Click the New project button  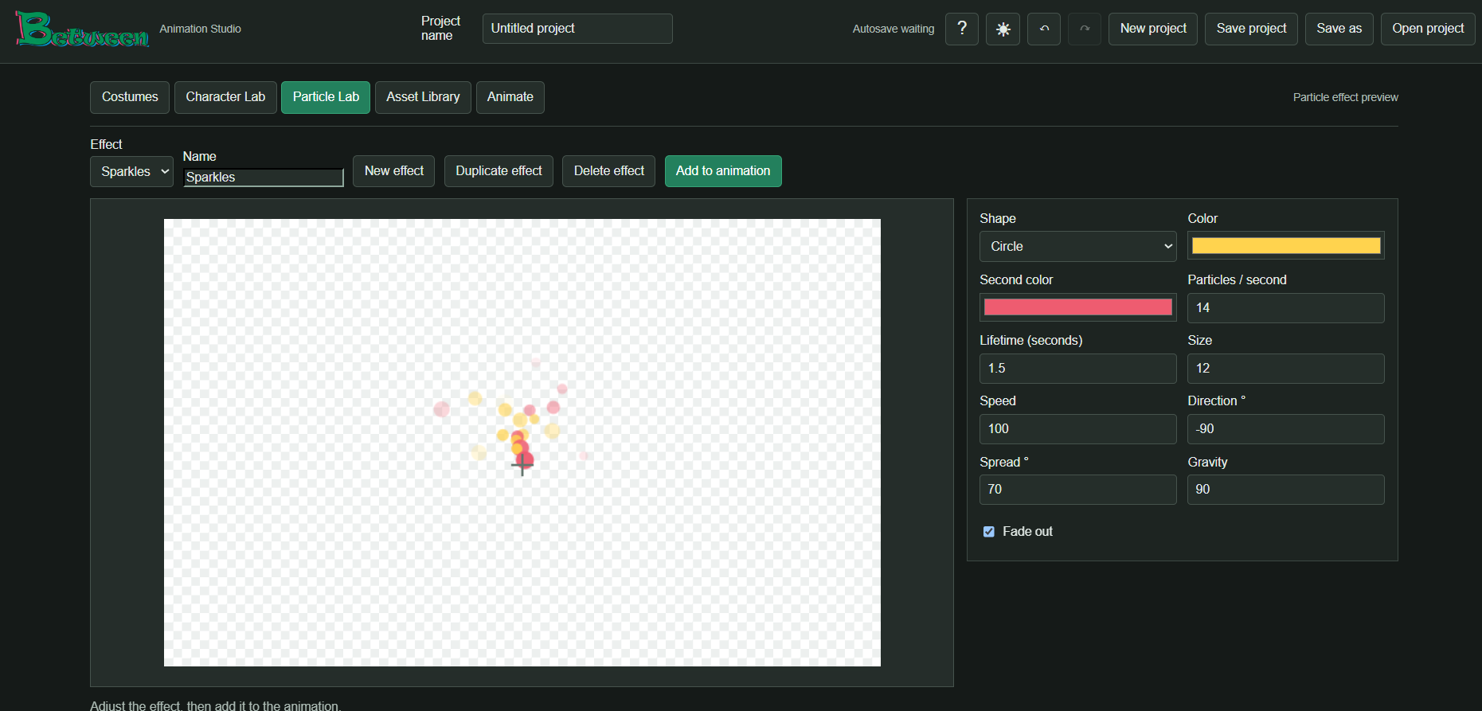tap(1153, 29)
